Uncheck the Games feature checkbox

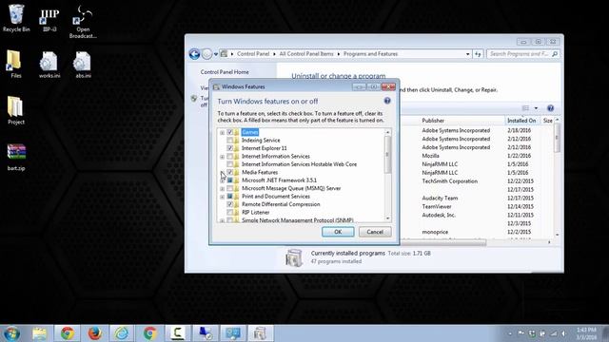tap(230, 132)
